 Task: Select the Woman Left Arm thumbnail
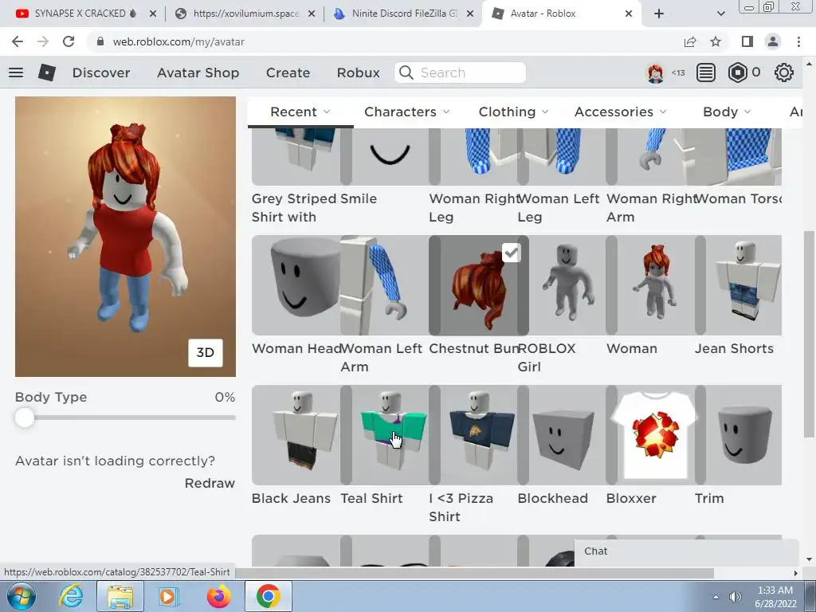coord(385,285)
